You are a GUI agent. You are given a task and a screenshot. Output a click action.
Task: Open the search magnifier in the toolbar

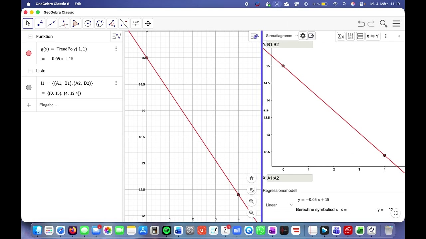(384, 24)
